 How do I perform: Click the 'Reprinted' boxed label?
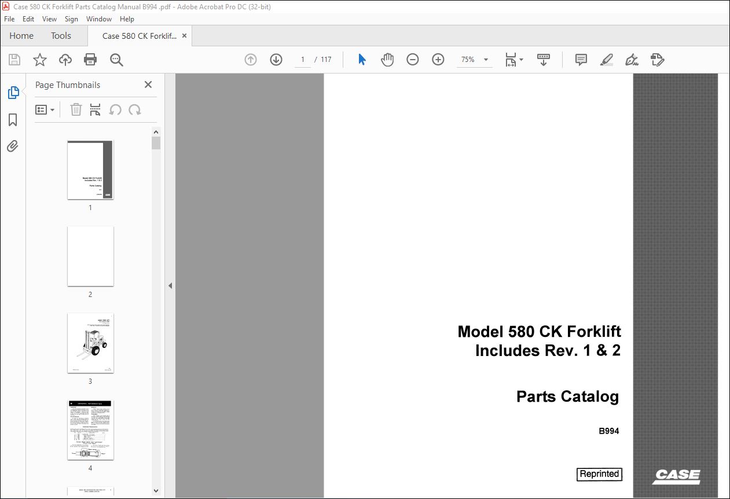pos(599,474)
